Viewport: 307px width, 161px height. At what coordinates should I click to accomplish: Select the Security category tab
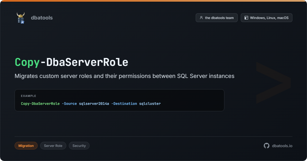(x=79, y=146)
